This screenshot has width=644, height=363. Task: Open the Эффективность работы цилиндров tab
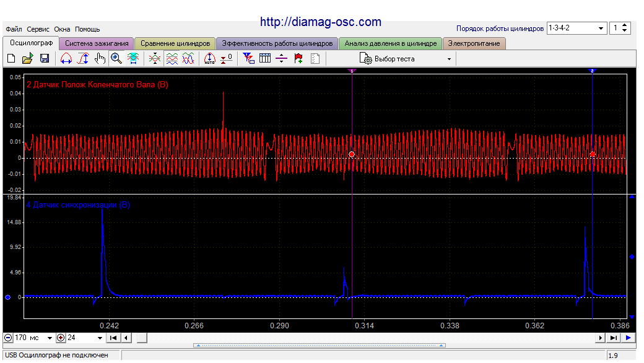[x=277, y=43]
